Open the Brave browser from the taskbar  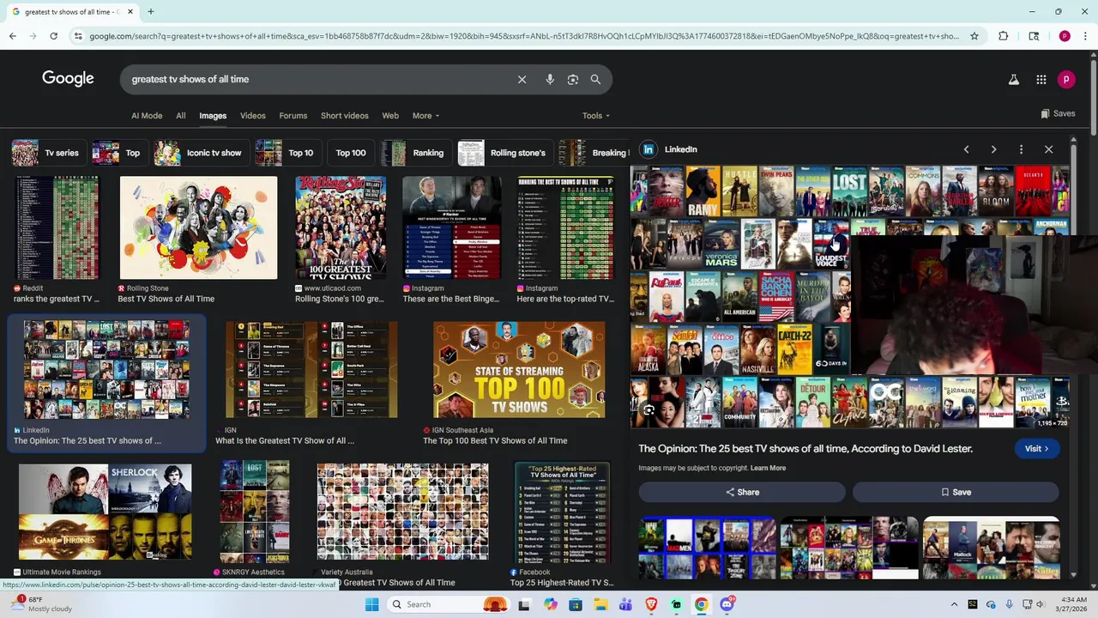(x=651, y=604)
